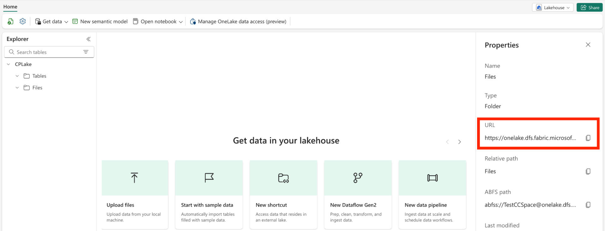Click the Open notebook label
The image size is (605, 231).
coord(159,21)
